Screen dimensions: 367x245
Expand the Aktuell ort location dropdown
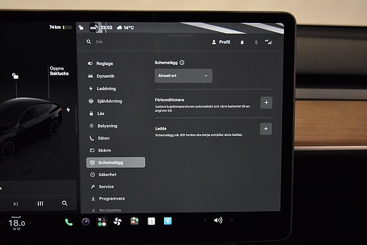coord(184,75)
